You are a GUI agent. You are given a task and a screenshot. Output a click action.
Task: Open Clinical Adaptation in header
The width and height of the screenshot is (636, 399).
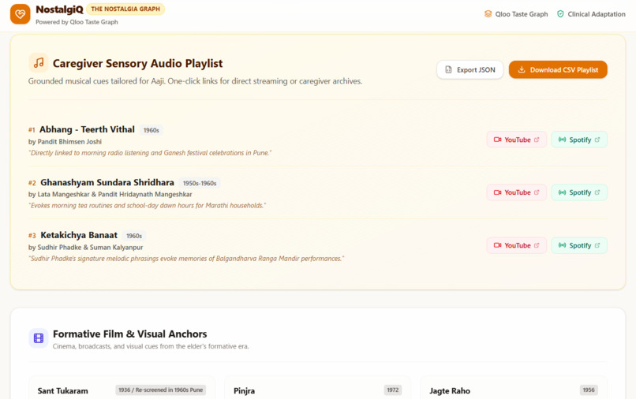point(591,13)
